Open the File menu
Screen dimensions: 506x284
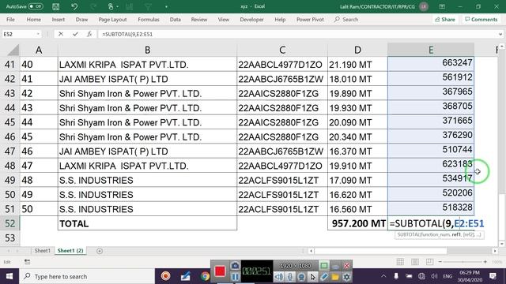(x=10, y=19)
